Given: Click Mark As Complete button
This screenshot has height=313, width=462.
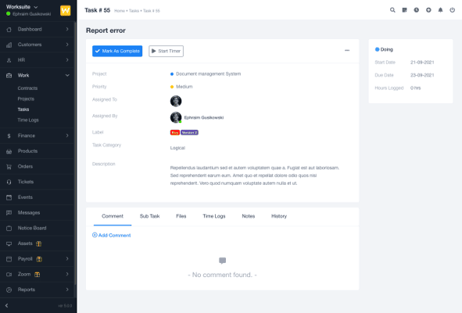Looking at the screenshot, I should click(x=117, y=51).
